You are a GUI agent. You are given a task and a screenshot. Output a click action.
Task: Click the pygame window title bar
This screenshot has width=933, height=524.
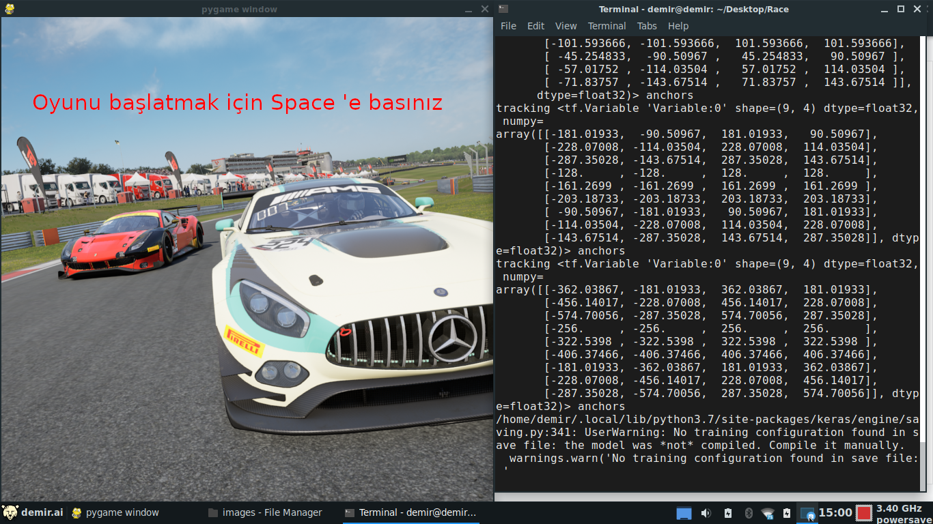coord(239,9)
